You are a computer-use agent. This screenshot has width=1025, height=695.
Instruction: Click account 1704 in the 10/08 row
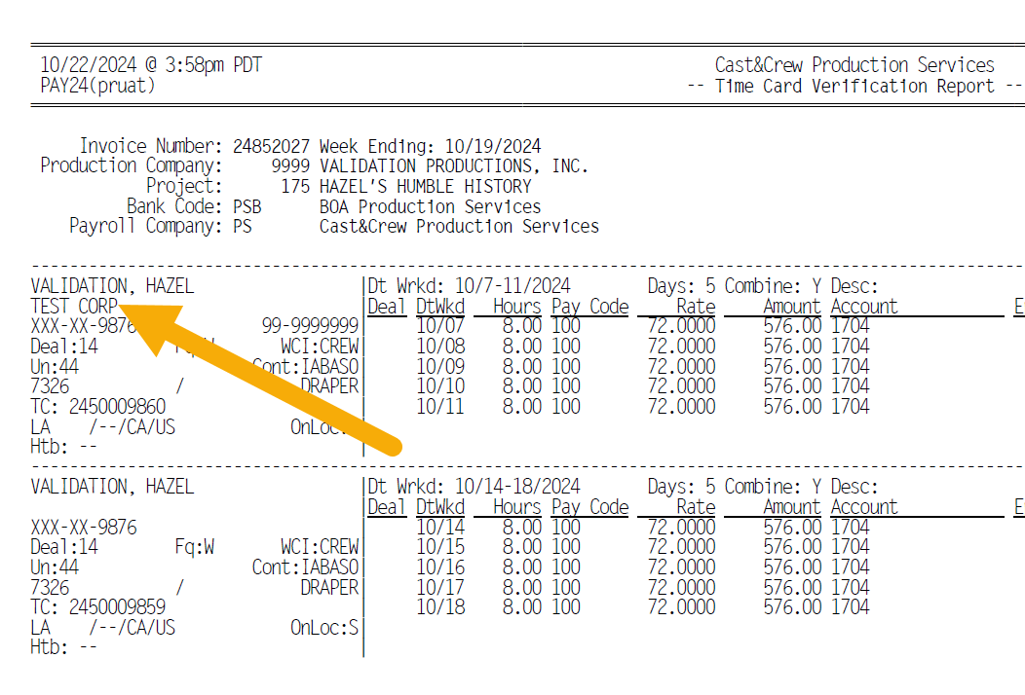tap(851, 346)
